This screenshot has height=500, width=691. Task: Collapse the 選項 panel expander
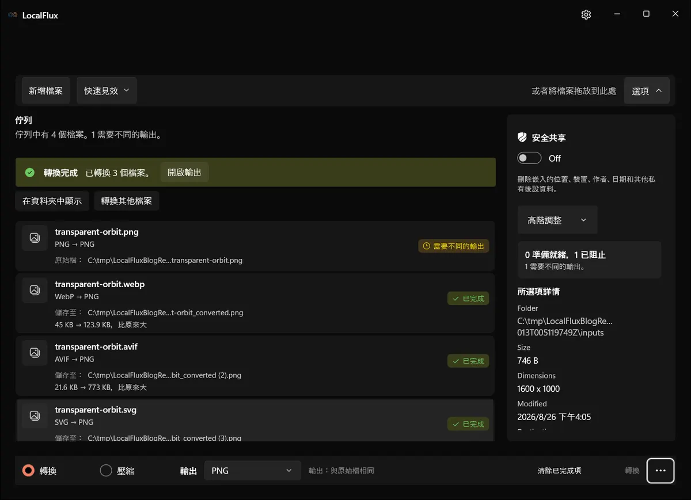647,90
